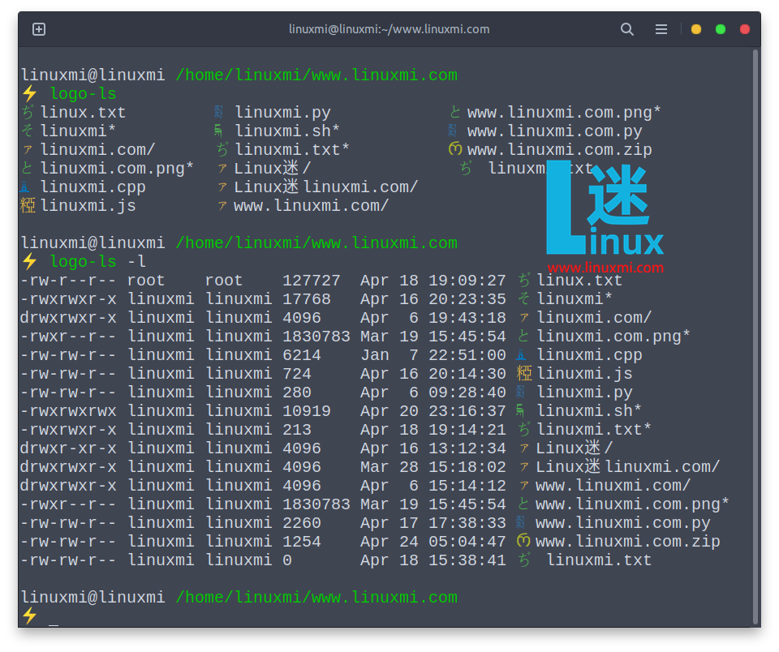
Task: Click the red www.linuxmi.com link under the logo
Action: tap(605, 268)
